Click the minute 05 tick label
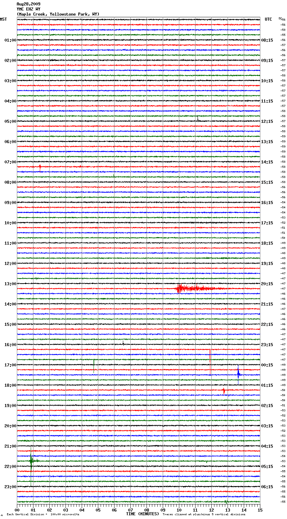Image resolution: width=287 pixels, height=519 pixels. point(98,510)
